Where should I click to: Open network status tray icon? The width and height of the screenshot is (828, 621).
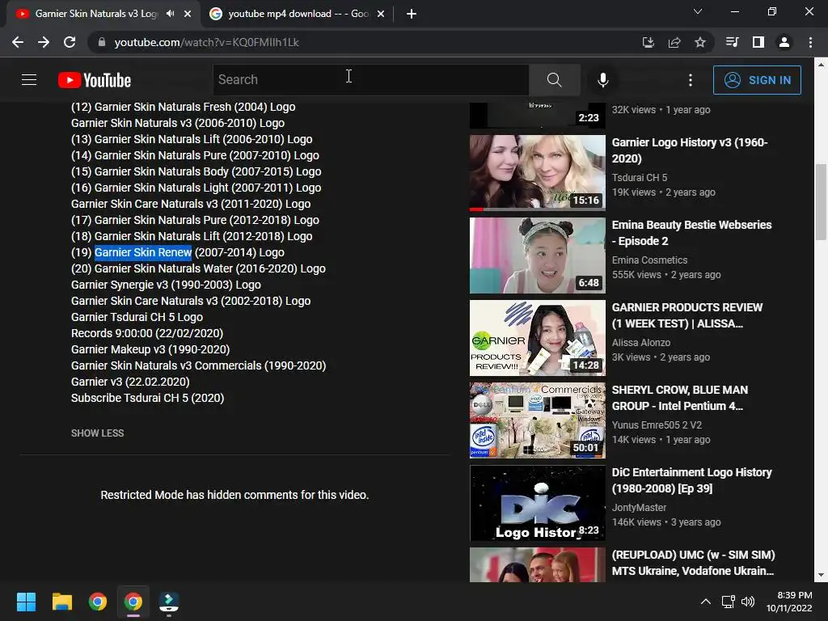729,602
